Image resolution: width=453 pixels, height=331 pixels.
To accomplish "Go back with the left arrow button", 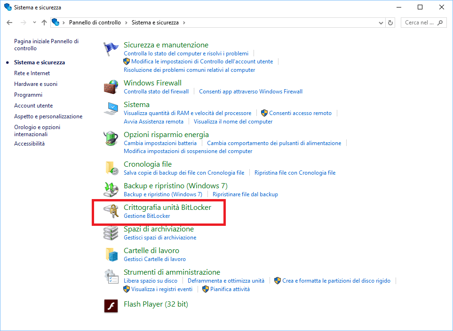I will 9,23.
